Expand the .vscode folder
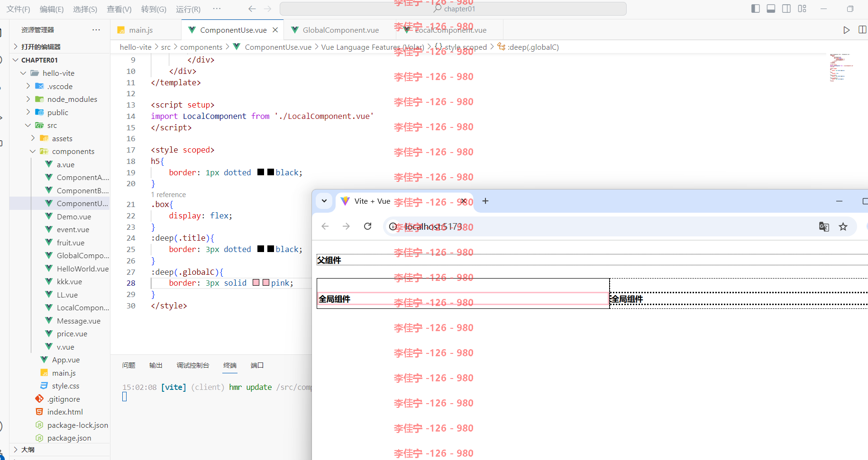Screen dimensions: 868x460 click(60, 86)
